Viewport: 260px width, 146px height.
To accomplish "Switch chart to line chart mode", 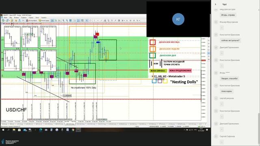I will (59, 21).
